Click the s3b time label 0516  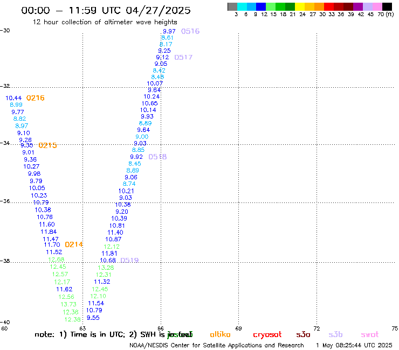click(190, 31)
